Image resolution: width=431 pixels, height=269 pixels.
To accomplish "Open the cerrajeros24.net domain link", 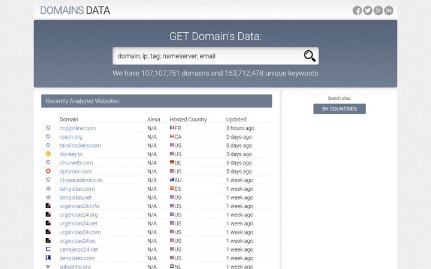I will coord(78,249).
